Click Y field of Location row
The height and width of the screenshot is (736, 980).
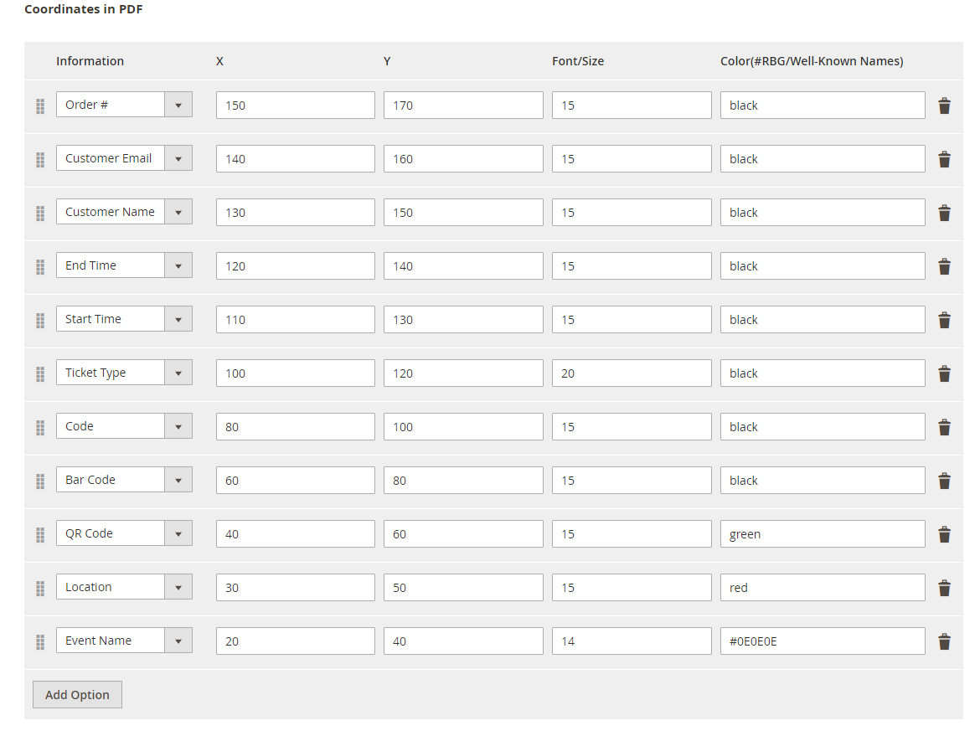pyautogui.click(x=463, y=587)
